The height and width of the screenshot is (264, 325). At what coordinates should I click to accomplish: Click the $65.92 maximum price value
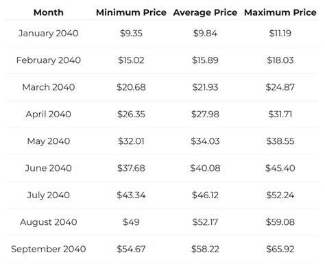coord(280,249)
